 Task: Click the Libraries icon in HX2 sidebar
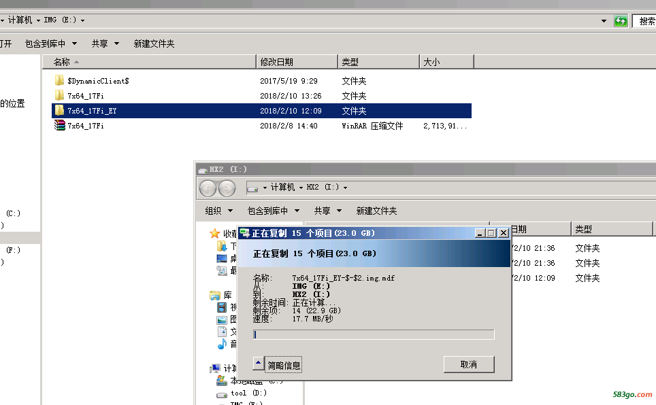[x=215, y=296]
